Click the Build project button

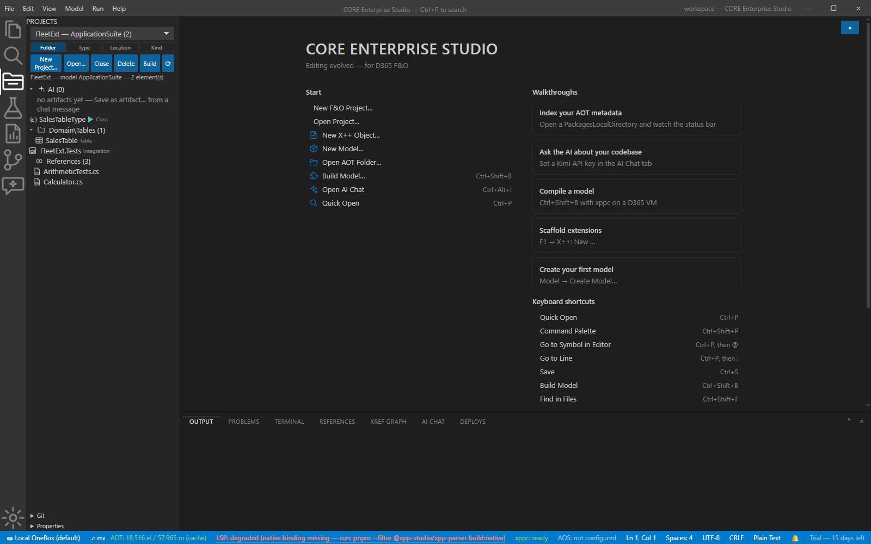150,64
